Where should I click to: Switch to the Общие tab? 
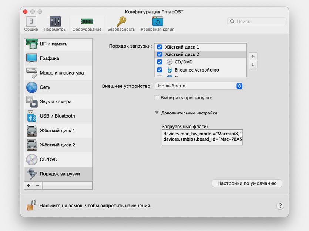point(31,24)
